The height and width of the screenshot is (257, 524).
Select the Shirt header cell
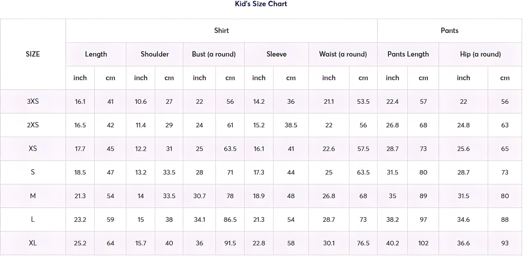click(222, 30)
